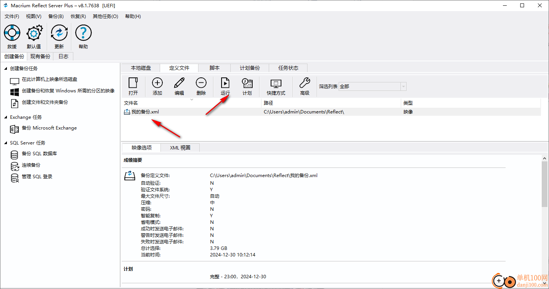The width and height of the screenshot is (549, 289).
Task: Click the disk icon in 成像摘要
Action: pyautogui.click(x=129, y=176)
